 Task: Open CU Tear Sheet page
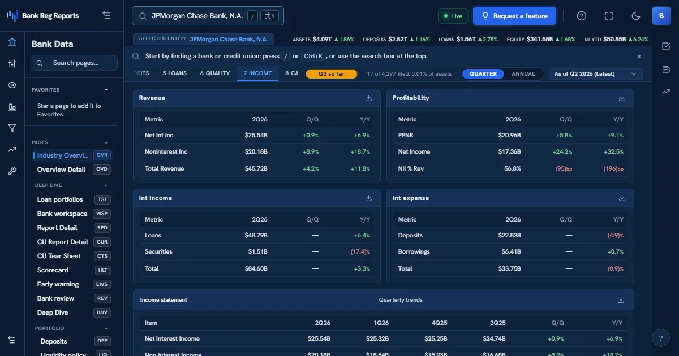coord(72,256)
